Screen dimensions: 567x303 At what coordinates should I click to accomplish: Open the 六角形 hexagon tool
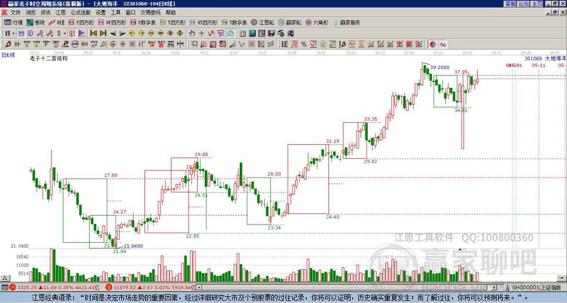coord(317,22)
